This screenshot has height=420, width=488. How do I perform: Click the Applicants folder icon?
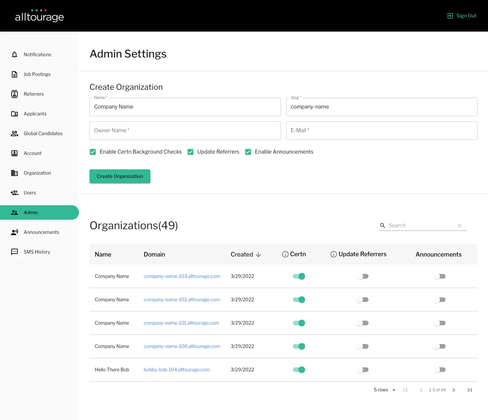[14, 114]
